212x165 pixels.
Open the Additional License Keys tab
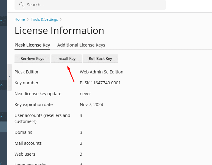point(81,45)
